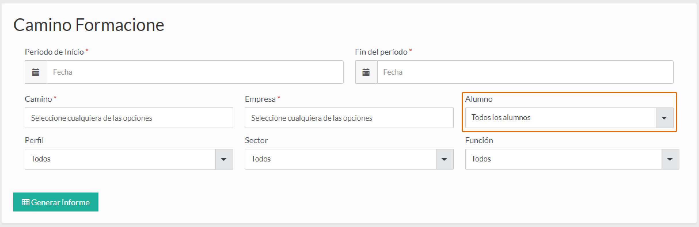The image size is (699, 227).
Task: Click the Período de Início label
Action: 54,52
